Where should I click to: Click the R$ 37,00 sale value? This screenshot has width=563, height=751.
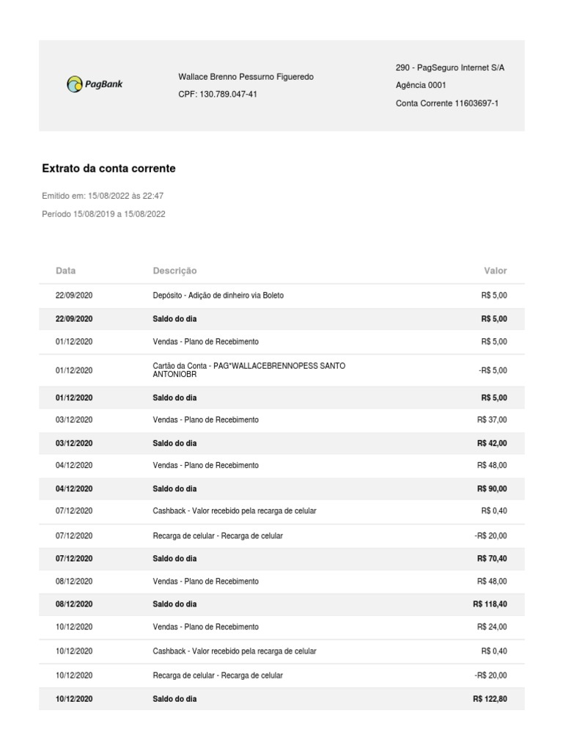491,420
